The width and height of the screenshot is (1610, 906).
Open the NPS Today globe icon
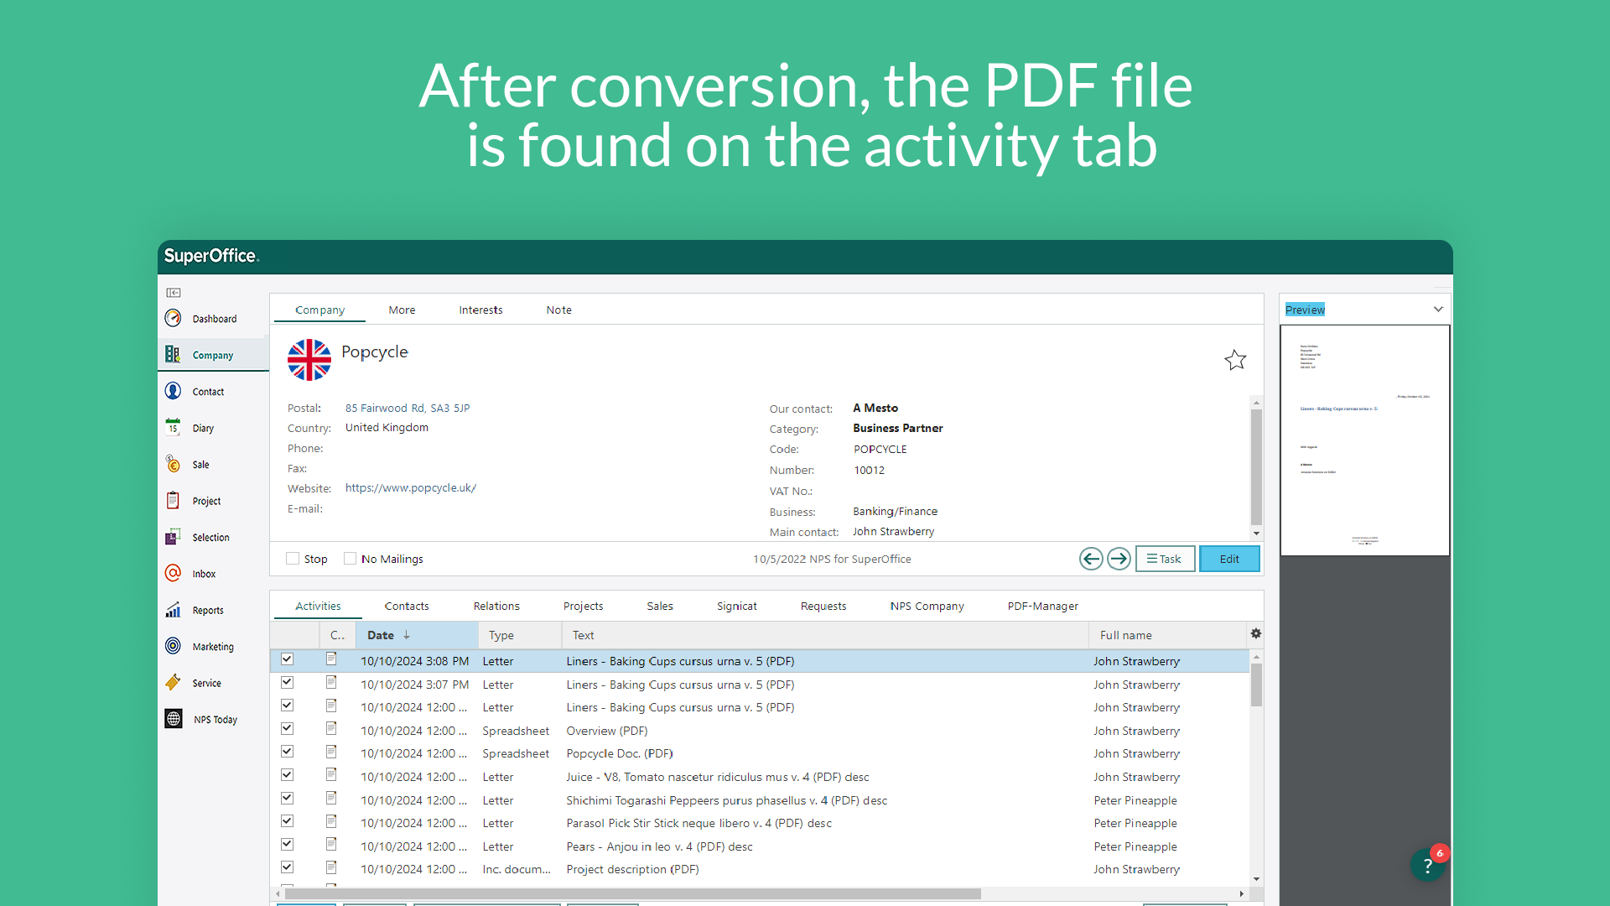coord(174,719)
